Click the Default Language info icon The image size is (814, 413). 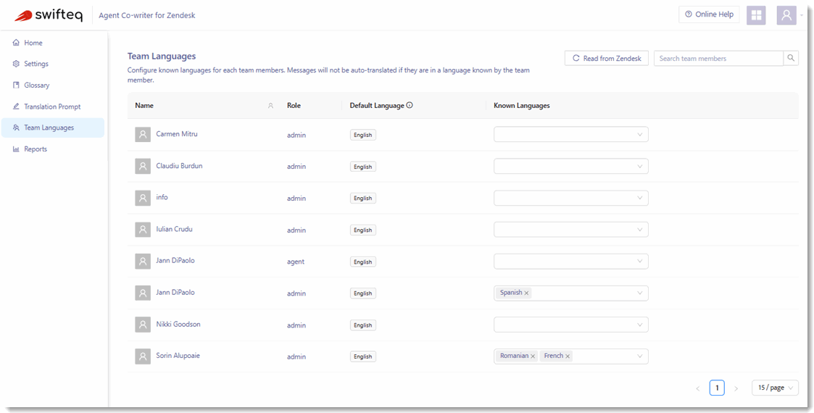(x=410, y=105)
